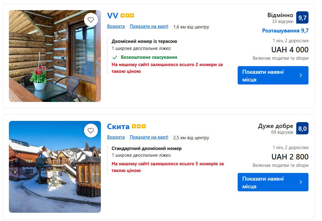Open the 33 відгуки reviews for VV
This screenshot has height=221, width=322.
pyautogui.click(x=282, y=21)
